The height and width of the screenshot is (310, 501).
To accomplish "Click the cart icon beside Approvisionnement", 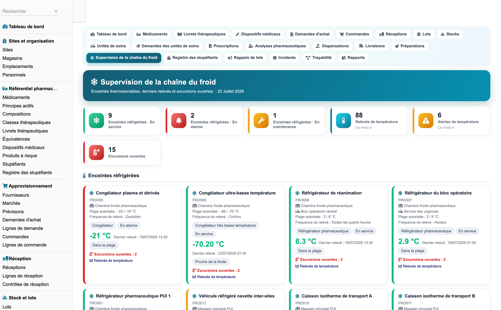I will point(5,186).
